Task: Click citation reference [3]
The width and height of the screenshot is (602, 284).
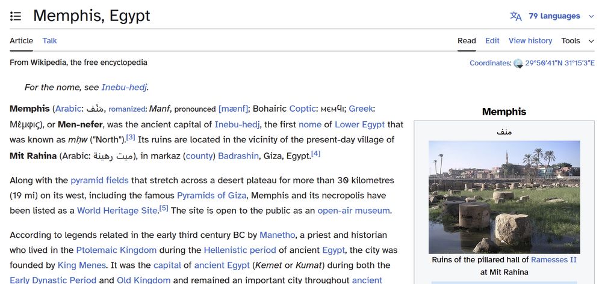Action: 131,137
